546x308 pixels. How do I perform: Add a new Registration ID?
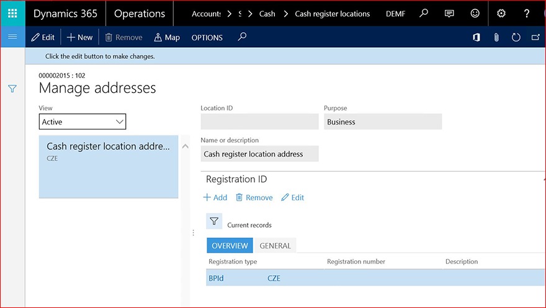coord(215,198)
